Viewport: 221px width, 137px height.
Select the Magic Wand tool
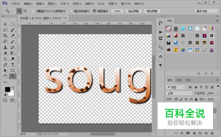[13, 30]
